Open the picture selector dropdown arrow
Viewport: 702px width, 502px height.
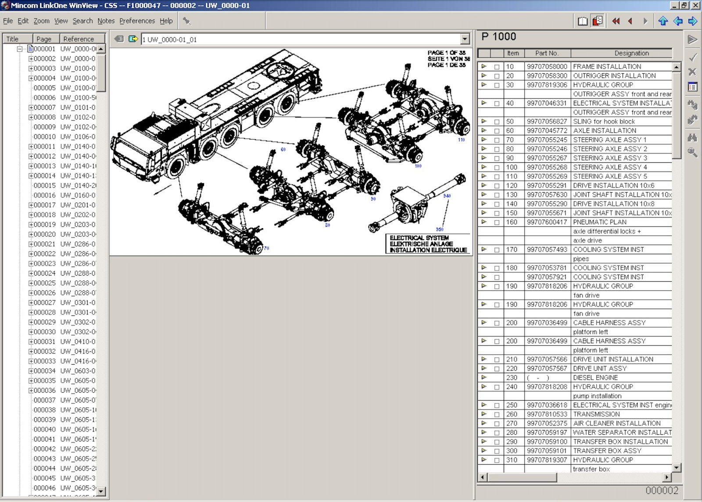tap(465, 39)
